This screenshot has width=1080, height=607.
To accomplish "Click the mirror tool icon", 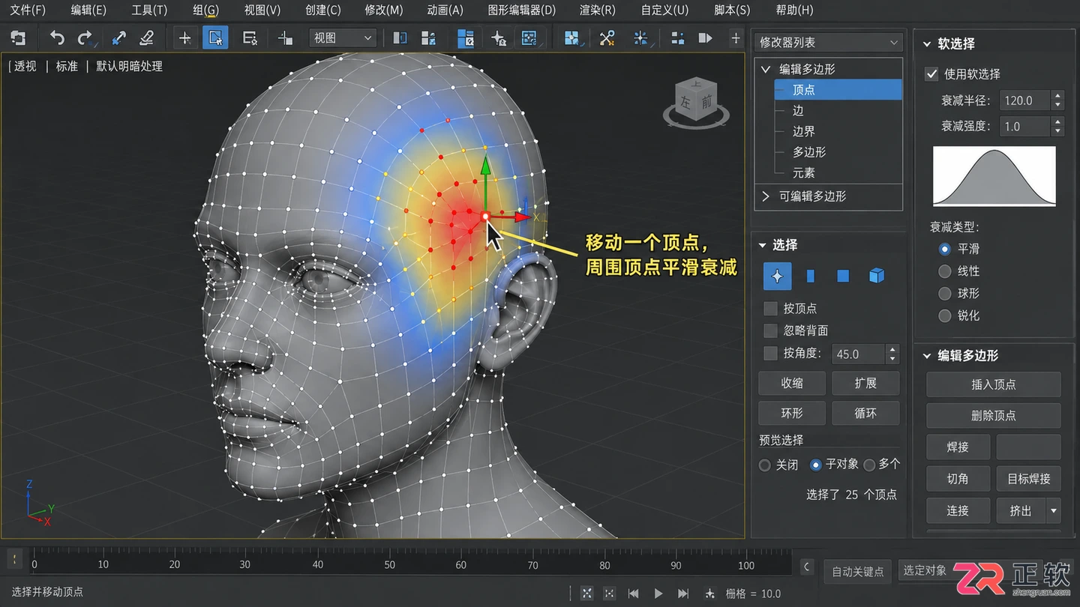I will click(x=400, y=37).
